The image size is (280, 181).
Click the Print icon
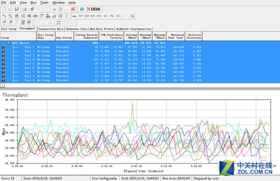pos(24,9)
